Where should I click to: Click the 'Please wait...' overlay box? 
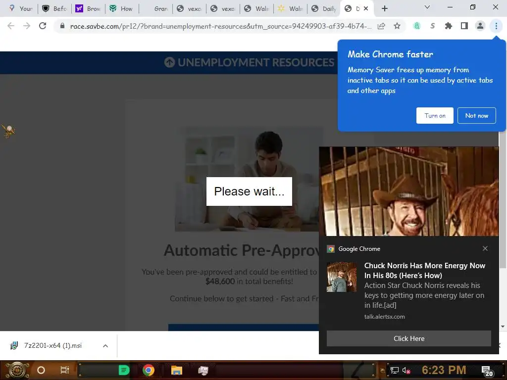pyautogui.click(x=249, y=191)
